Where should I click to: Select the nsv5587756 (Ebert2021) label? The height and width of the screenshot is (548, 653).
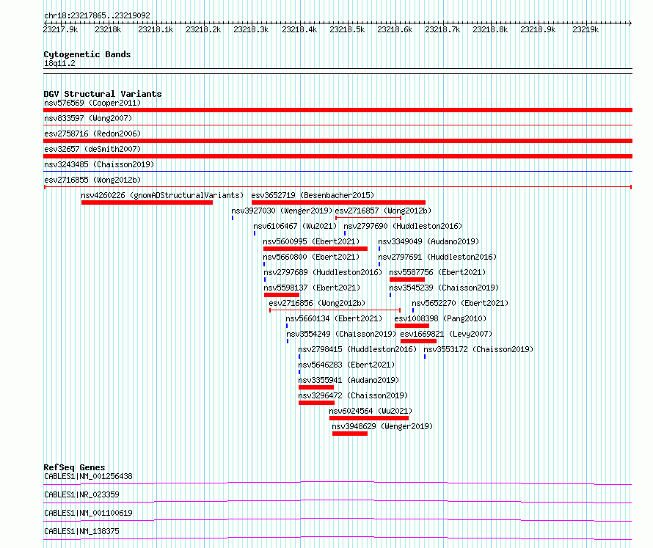click(437, 272)
